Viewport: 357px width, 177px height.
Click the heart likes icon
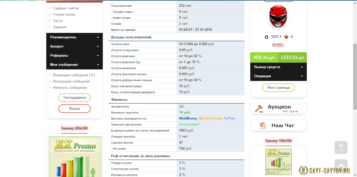(x=286, y=37)
